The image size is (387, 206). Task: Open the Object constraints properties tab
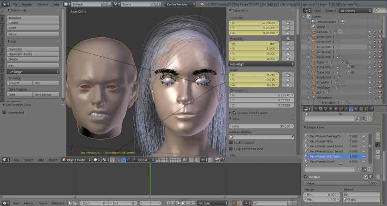pos(341,109)
